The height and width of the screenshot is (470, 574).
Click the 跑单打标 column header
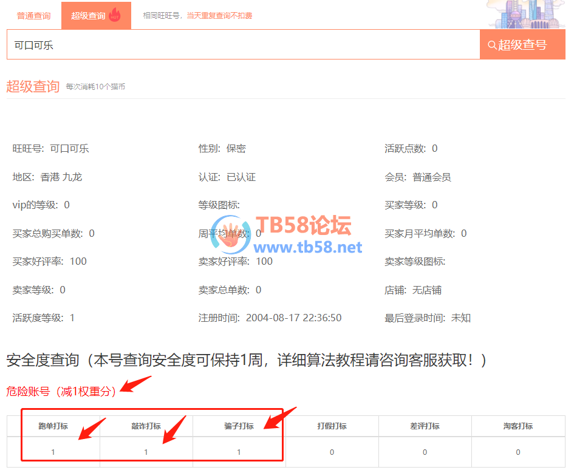tap(53, 426)
